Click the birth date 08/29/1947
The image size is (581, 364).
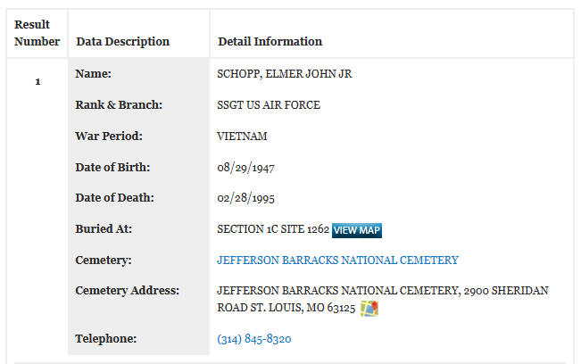[245, 168]
